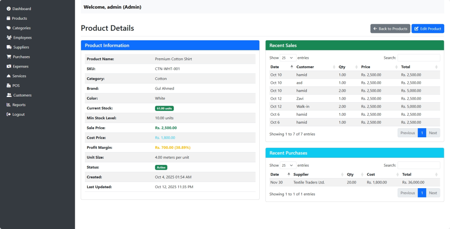Open Recent Sales entries-per-page dropdown
Viewport: 450px width, 229px height.
click(288, 58)
